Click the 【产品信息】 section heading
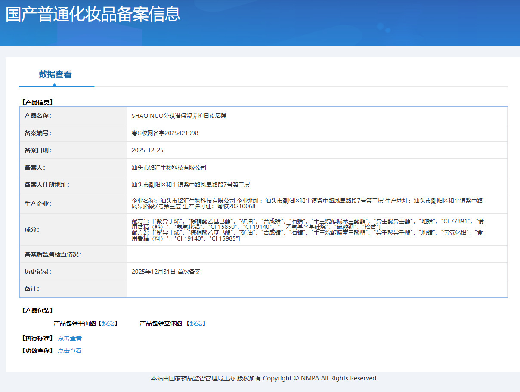This screenshot has height=392, width=520. pos(37,102)
